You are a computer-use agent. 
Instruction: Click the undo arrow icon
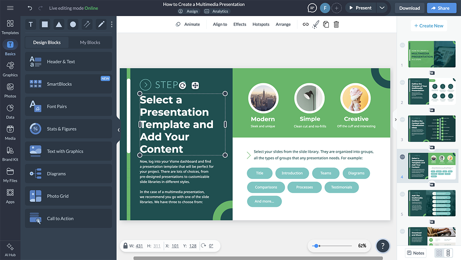click(x=30, y=8)
